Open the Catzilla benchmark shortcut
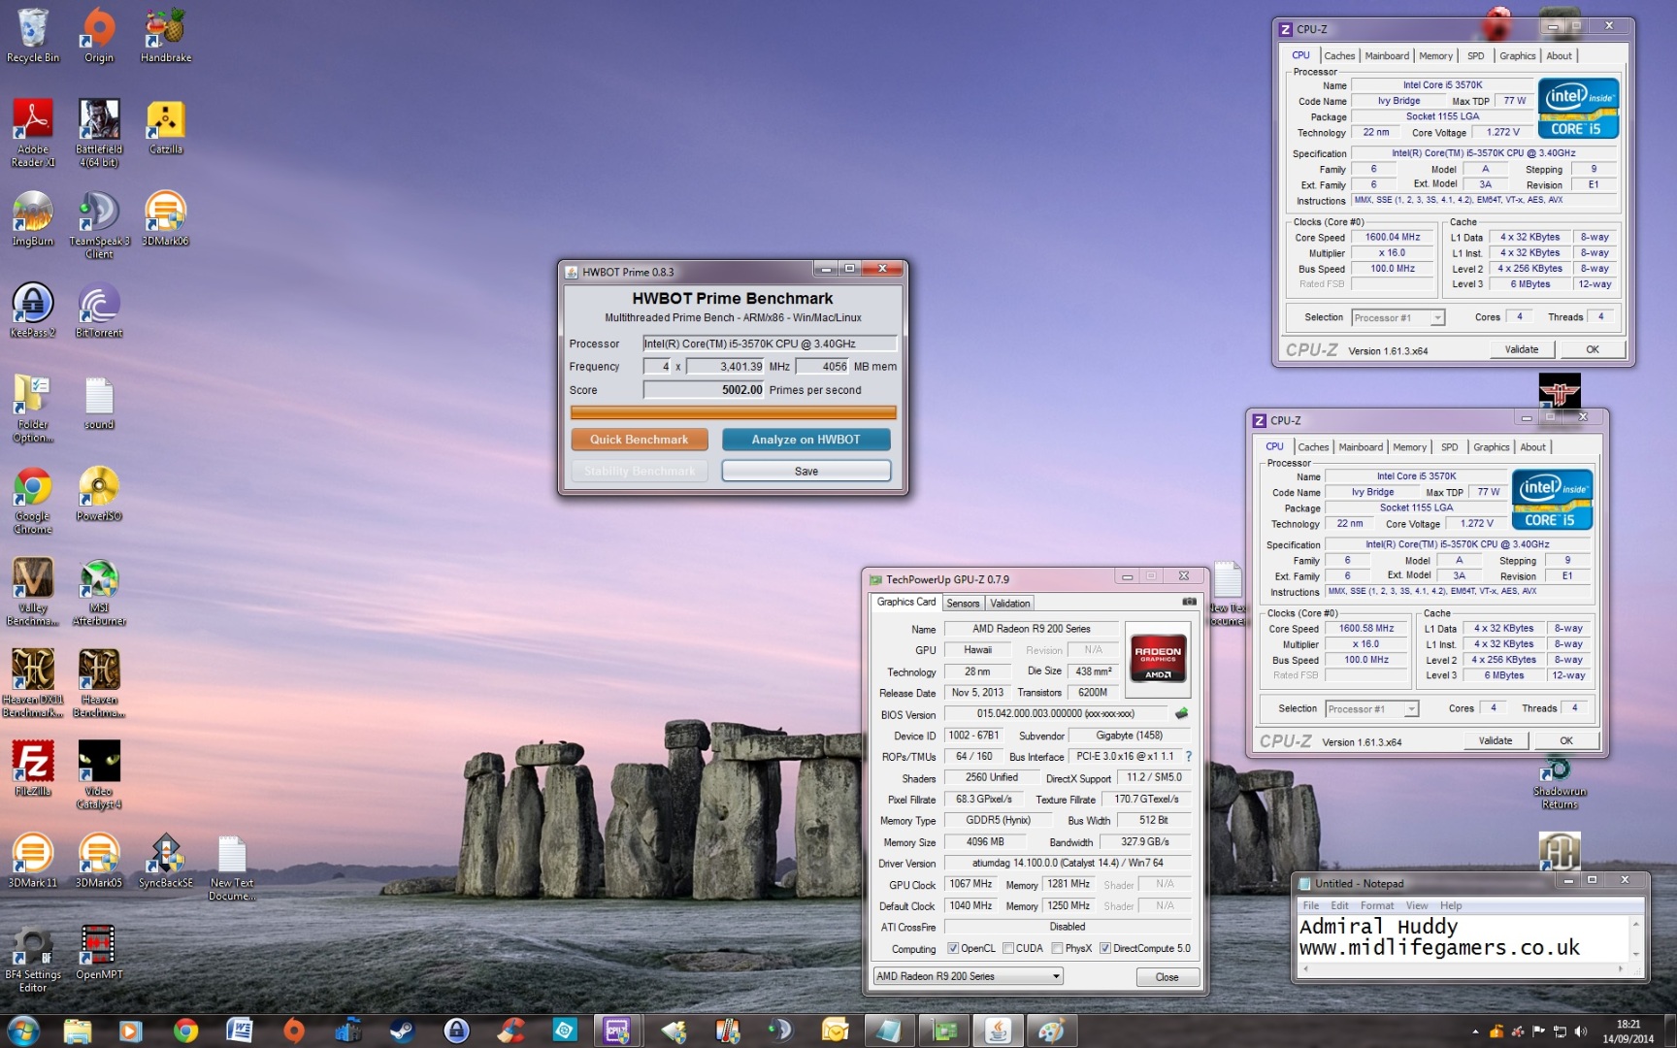 (x=166, y=127)
